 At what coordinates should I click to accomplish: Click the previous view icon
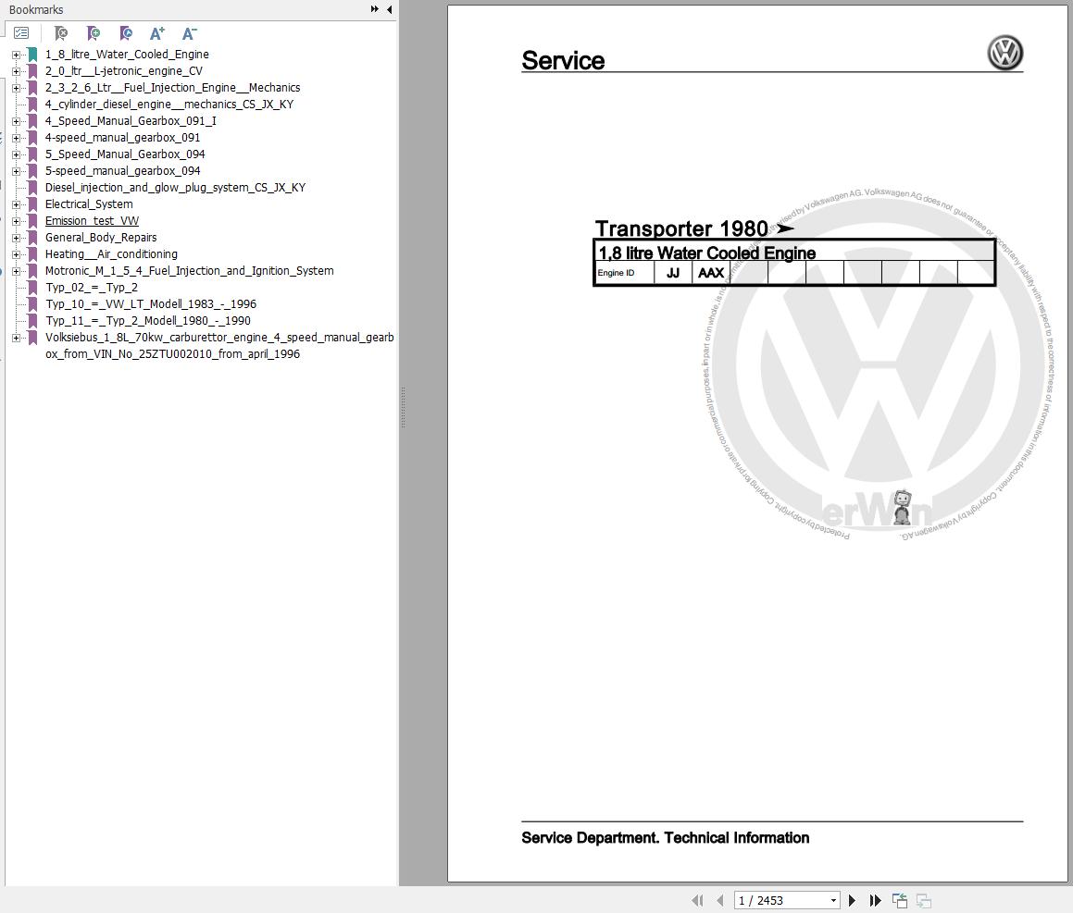point(900,901)
